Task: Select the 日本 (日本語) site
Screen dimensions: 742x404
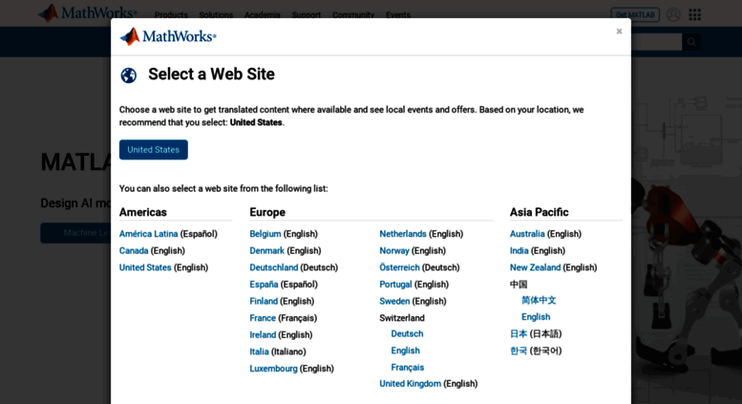Action: [519, 333]
